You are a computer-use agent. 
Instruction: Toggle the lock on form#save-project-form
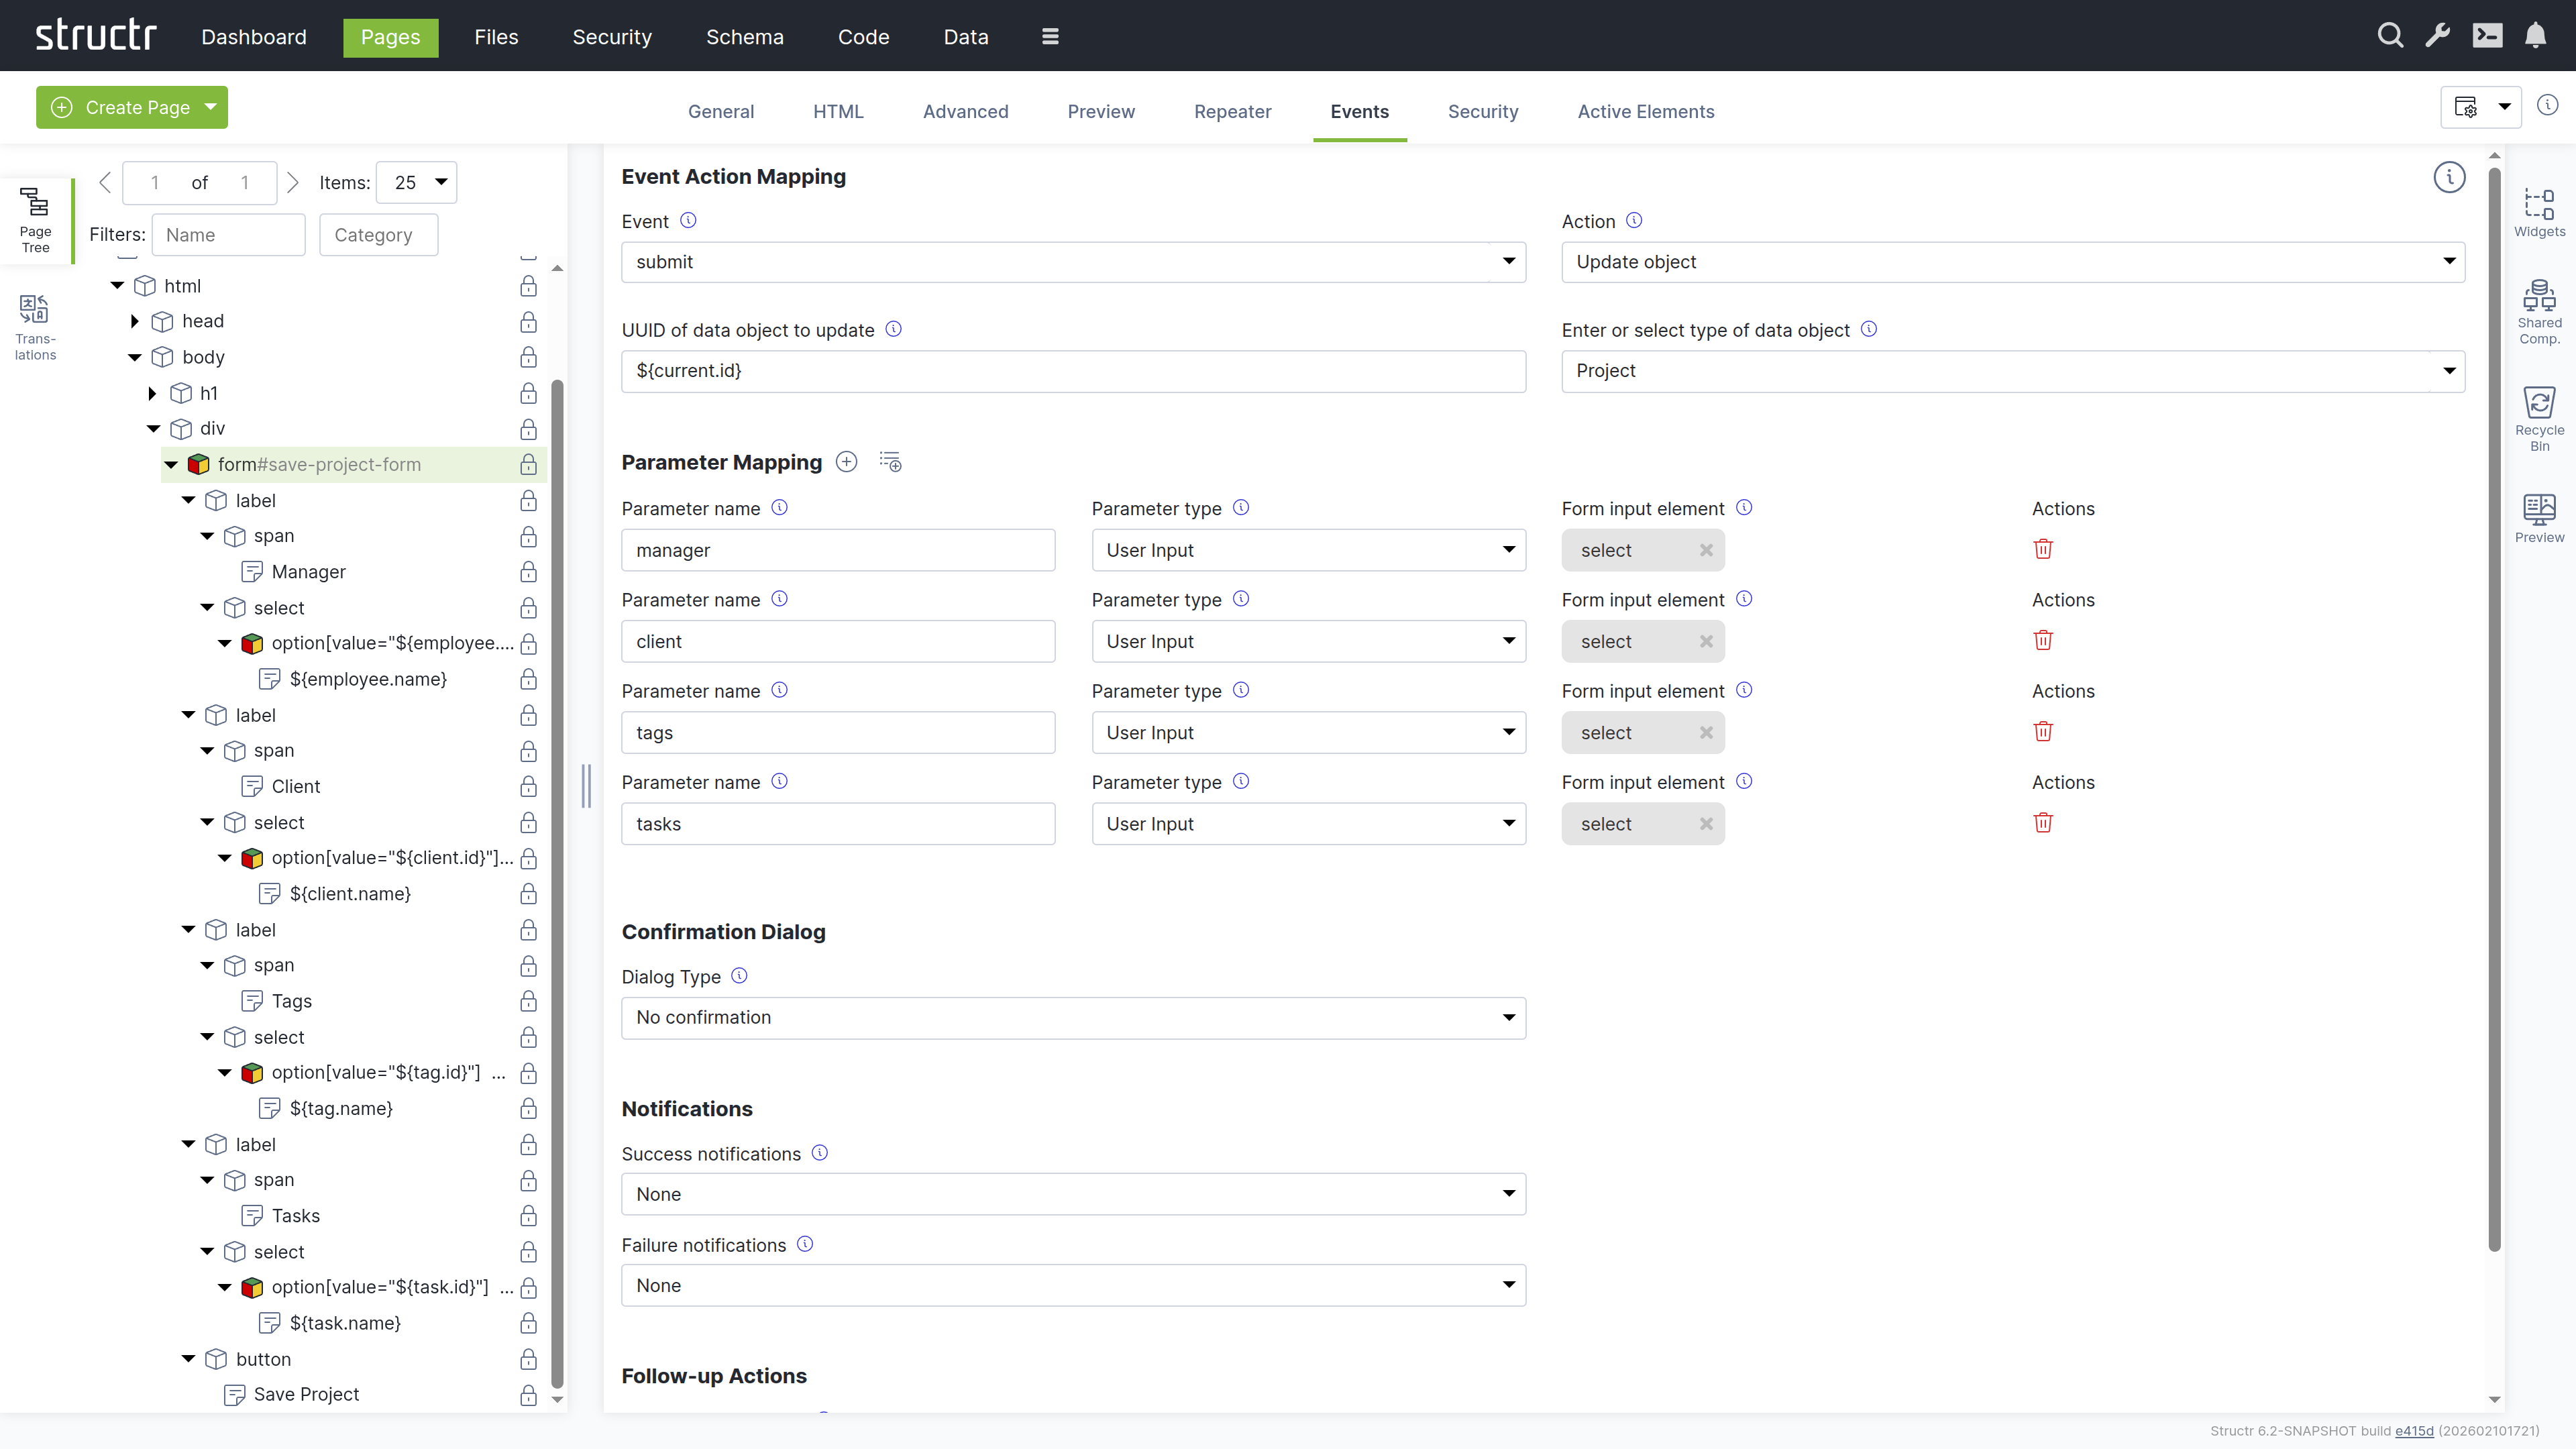(x=528, y=464)
